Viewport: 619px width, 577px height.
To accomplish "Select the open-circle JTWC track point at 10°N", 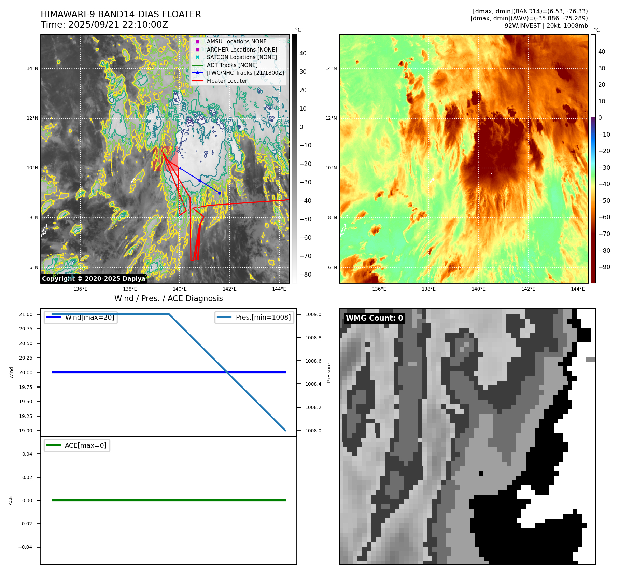I will coord(180,168).
